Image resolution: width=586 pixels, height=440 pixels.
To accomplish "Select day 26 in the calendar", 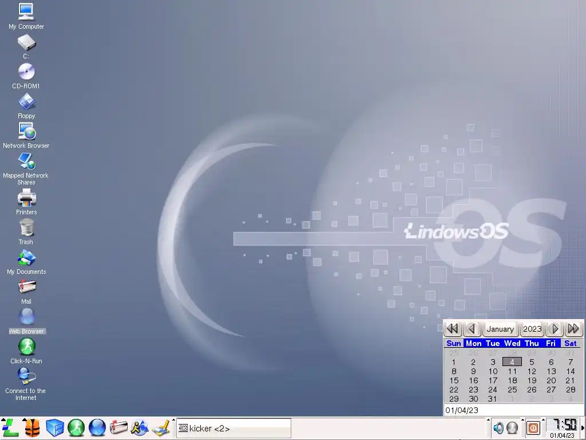I will point(532,390).
